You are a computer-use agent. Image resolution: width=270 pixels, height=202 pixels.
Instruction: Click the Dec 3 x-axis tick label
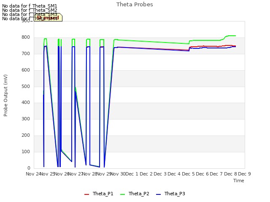[x=160, y=174]
